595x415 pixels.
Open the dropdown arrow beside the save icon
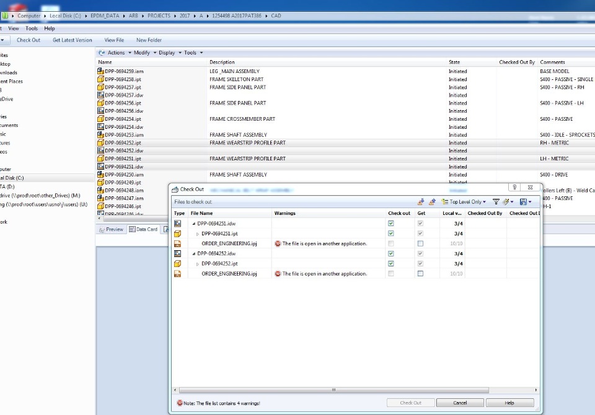530,202
